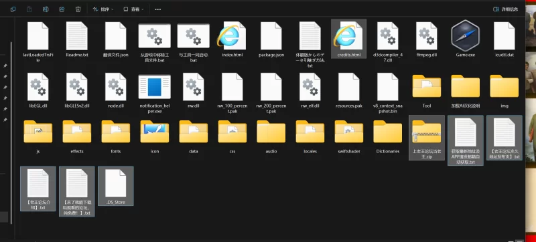Select the nw_200_percent.pak file
The height and width of the screenshot is (242, 536).
(271, 94)
